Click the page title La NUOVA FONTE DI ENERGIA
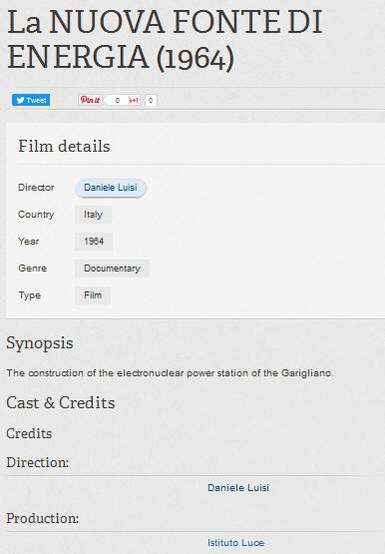 [x=165, y=40]
